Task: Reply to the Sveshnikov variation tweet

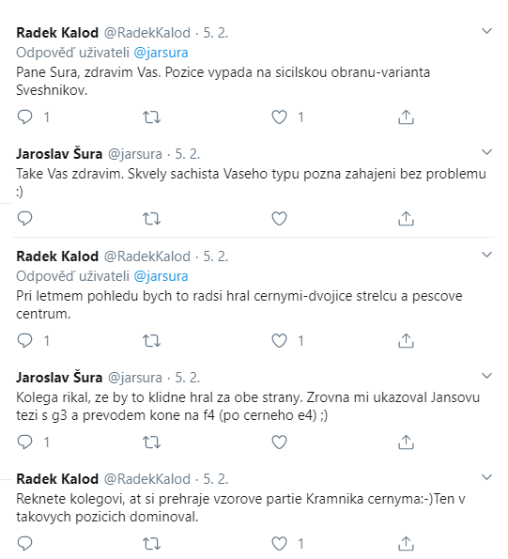Action: click(x=25, y=116)
